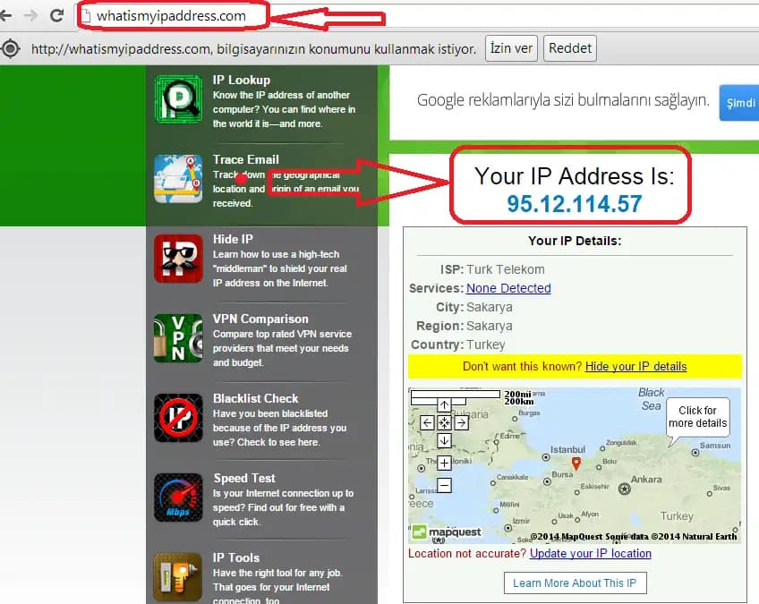
Task: Open the None Detected services link
Action: [508, 288]
